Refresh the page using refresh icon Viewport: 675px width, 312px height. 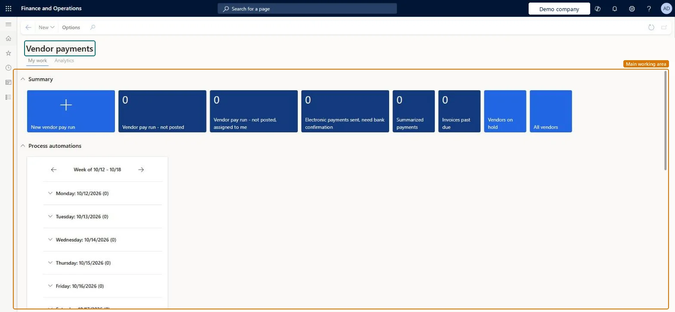coord(651,27)
